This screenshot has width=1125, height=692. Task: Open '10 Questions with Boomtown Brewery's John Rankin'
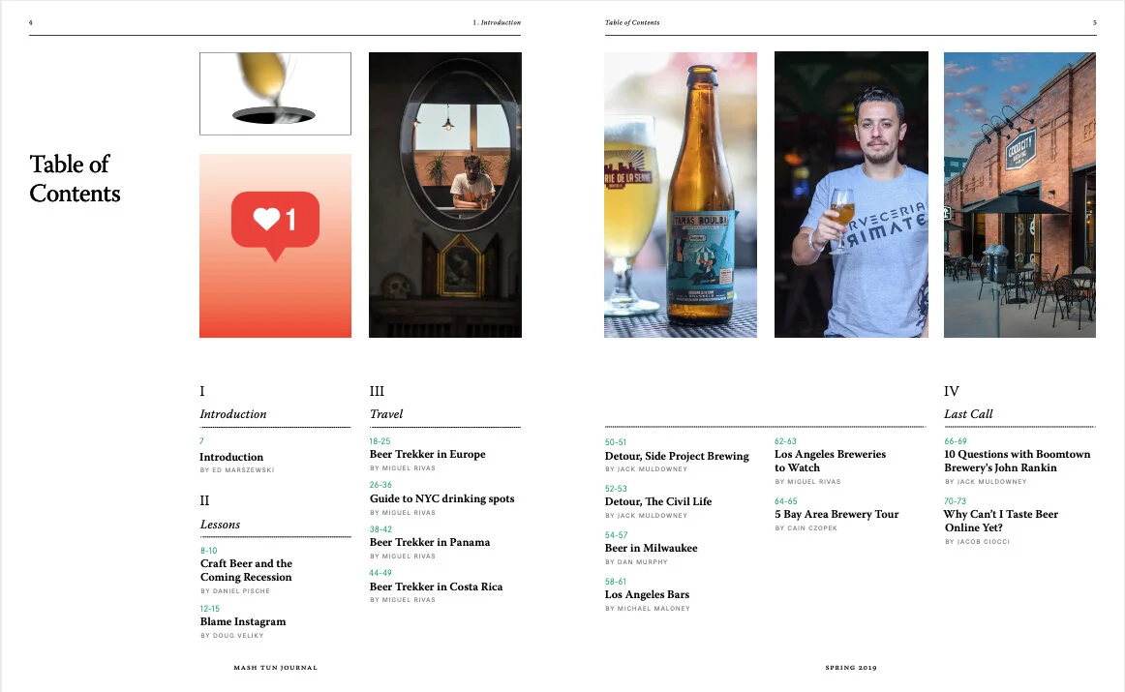(1018, 461)
